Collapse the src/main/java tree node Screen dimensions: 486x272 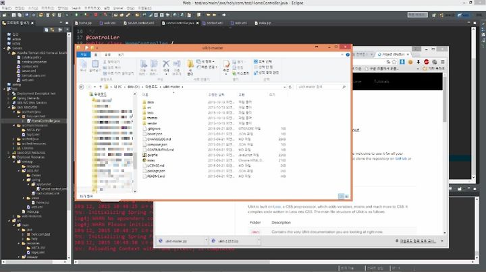click(14, 112)
